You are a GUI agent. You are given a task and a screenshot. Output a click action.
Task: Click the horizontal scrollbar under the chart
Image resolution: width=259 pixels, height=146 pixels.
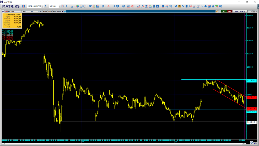(x=124, y=143)
